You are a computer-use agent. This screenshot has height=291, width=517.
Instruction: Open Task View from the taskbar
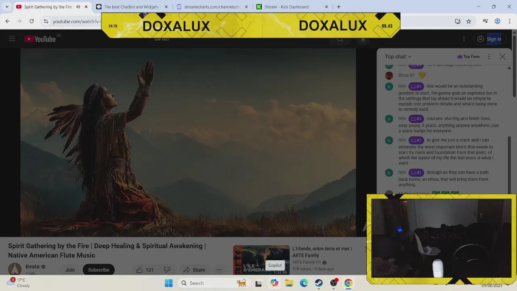pyautogui.click(x=258, y=283)
